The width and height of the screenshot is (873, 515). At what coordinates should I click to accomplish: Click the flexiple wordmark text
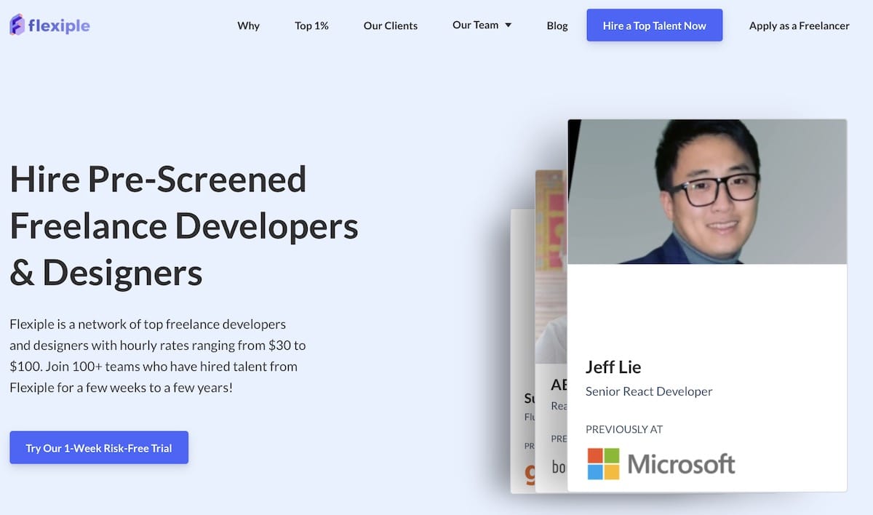click(x=60, y=26)
